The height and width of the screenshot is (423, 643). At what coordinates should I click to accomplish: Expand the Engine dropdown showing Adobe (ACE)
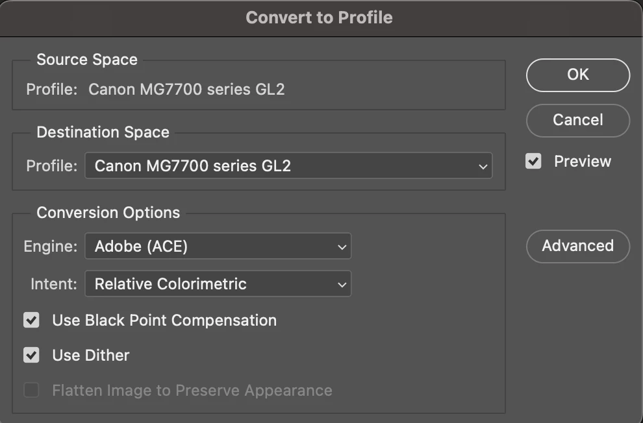pos(218,247)
